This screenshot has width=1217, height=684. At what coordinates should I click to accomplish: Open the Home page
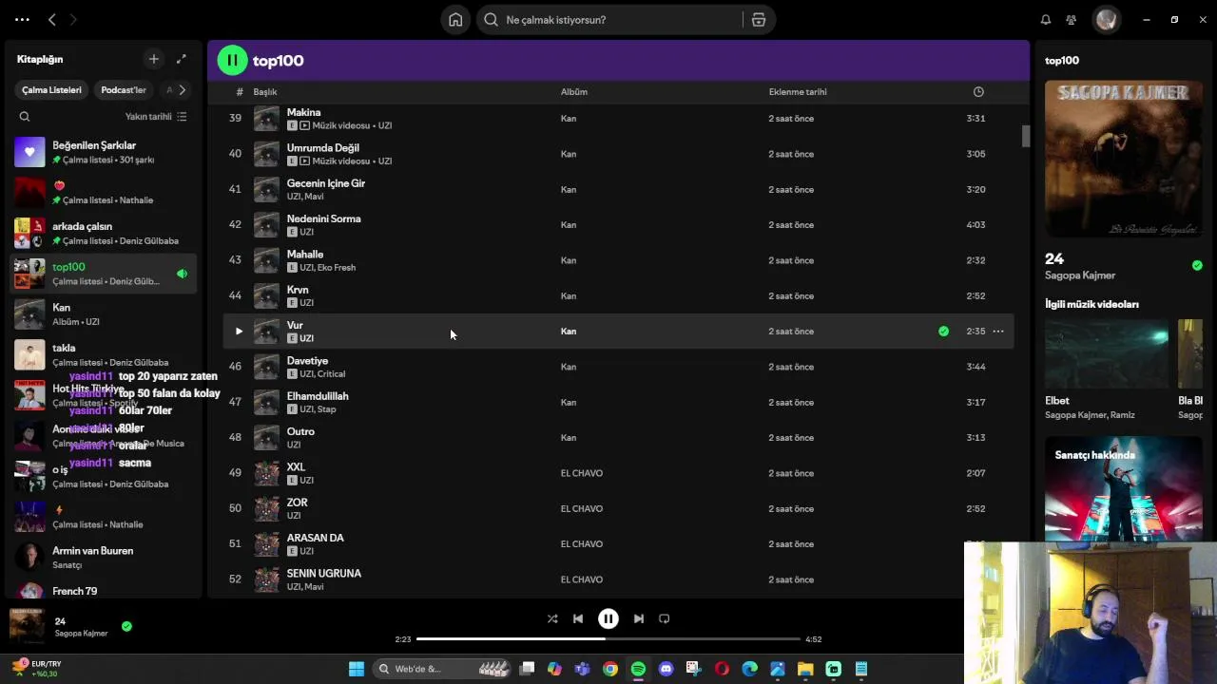pyautogui.click(x=455, y=20)
